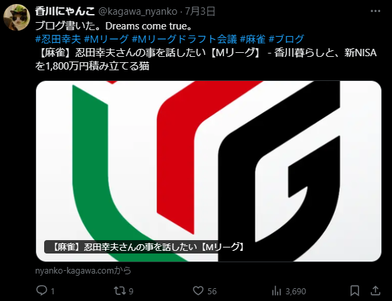The width and height of the screenshot is (392, 301).
Task: Like the post with heart icon
Action: (198, 291)
